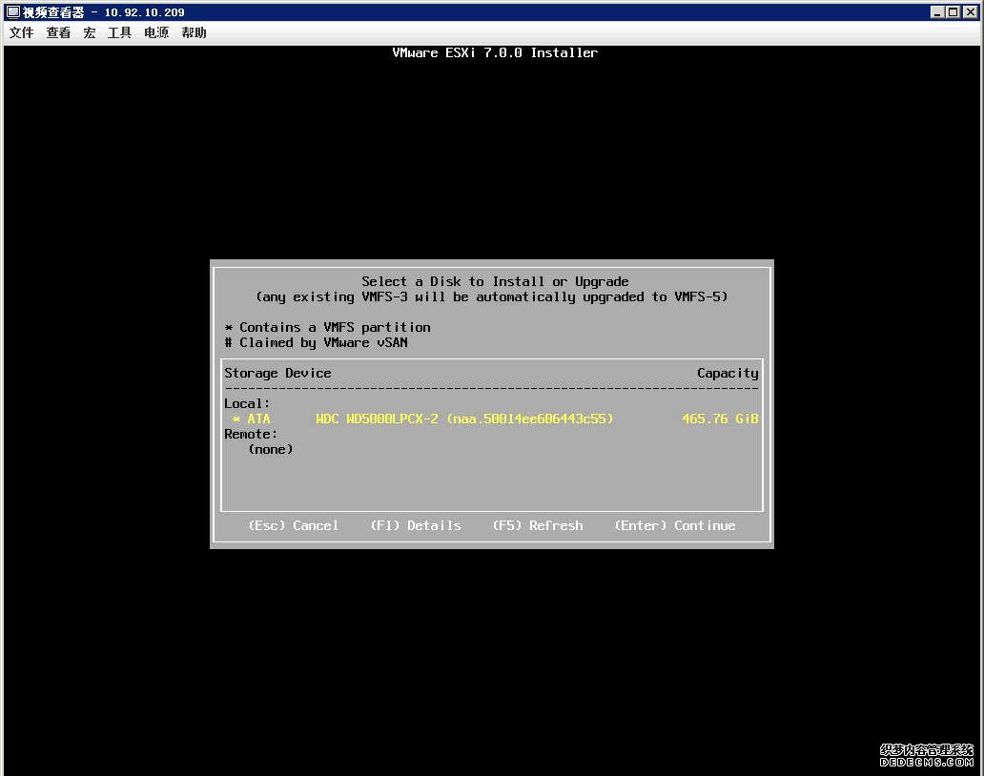Click (Esc) Cancel to abort installation
The image size is (984, 776).
(294, 525)
